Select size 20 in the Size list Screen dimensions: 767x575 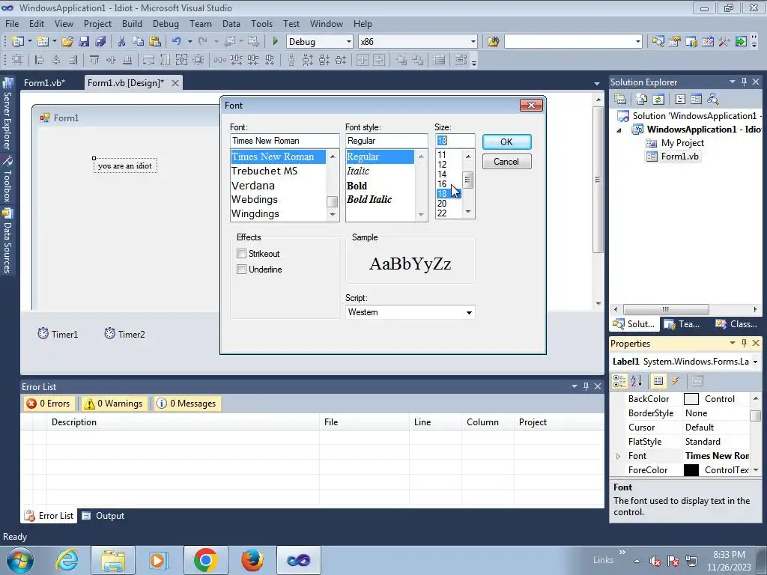click(442, 204)
